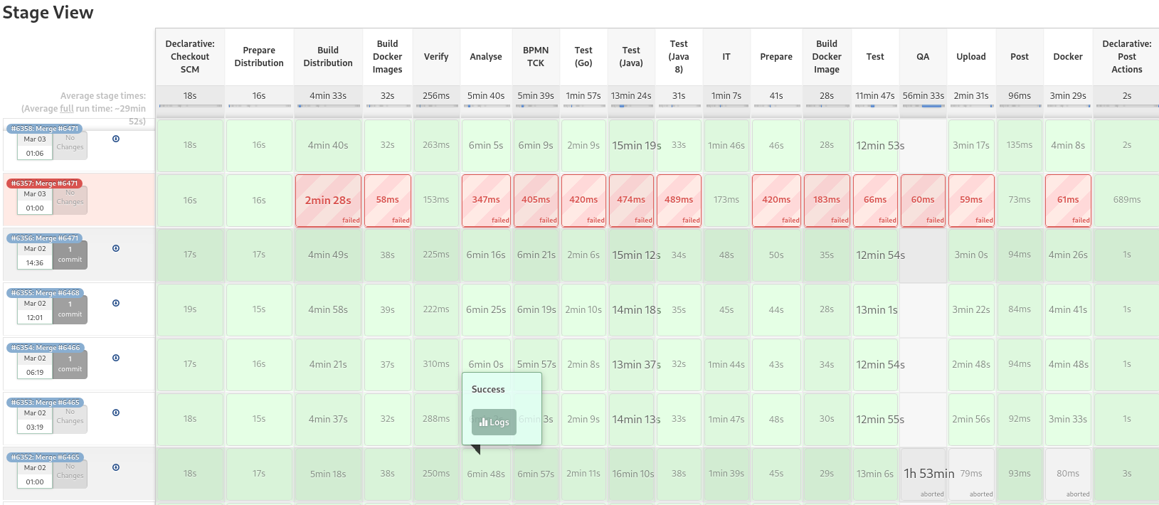Click the Build Distribution column header
The height and width of the screenshot is (505, 1159).
pos(328,57)
